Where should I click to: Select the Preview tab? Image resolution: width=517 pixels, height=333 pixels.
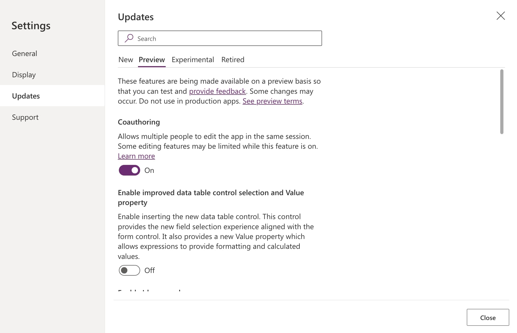tap(152, 59)
